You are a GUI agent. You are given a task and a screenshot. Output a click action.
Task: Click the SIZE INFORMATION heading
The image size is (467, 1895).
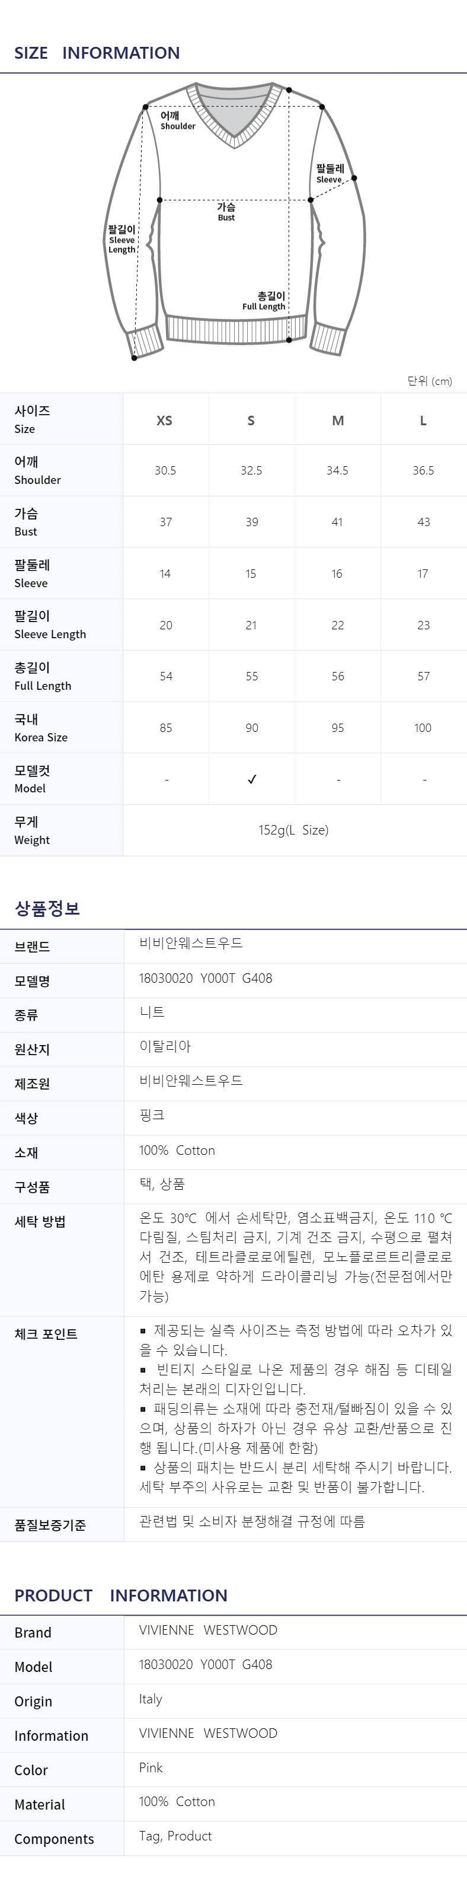pos(97,53)
